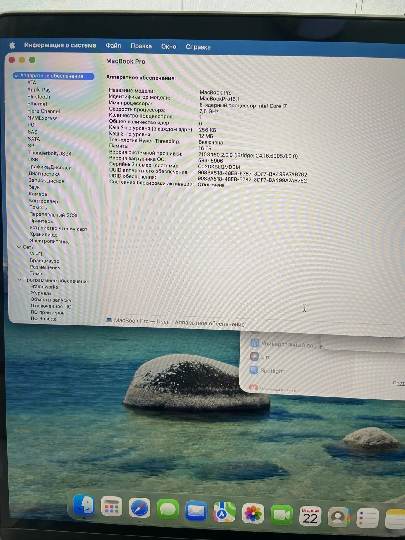Open Messages from the Dock

pos(168,509)
